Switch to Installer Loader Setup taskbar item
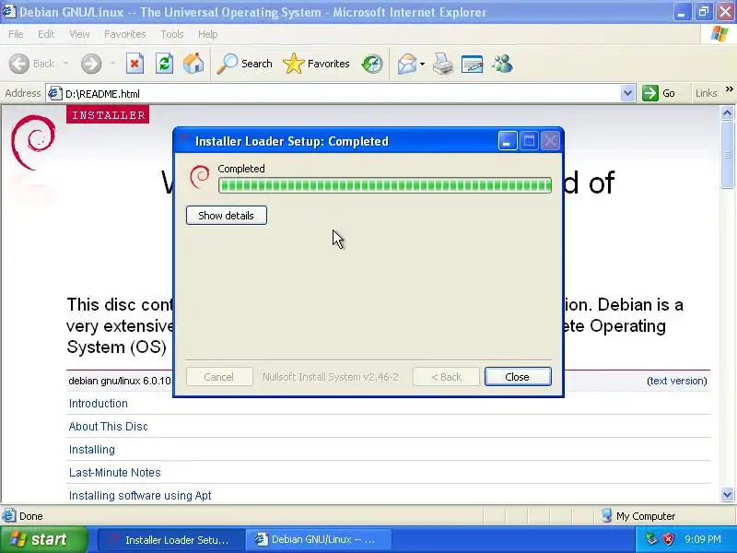The image size is (737, 553). tap(171, 539)
